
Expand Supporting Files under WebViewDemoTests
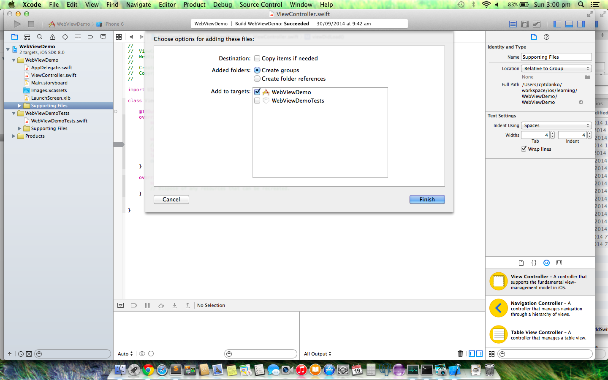coord(19,128)
